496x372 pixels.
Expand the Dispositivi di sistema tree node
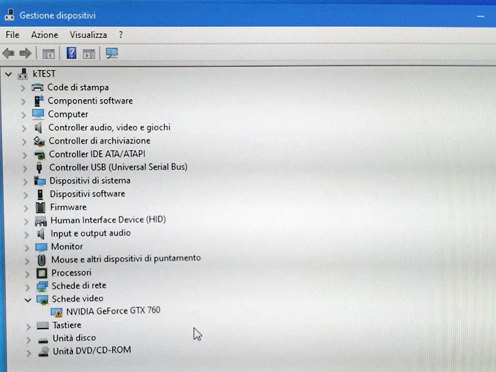tap(25, 180)
